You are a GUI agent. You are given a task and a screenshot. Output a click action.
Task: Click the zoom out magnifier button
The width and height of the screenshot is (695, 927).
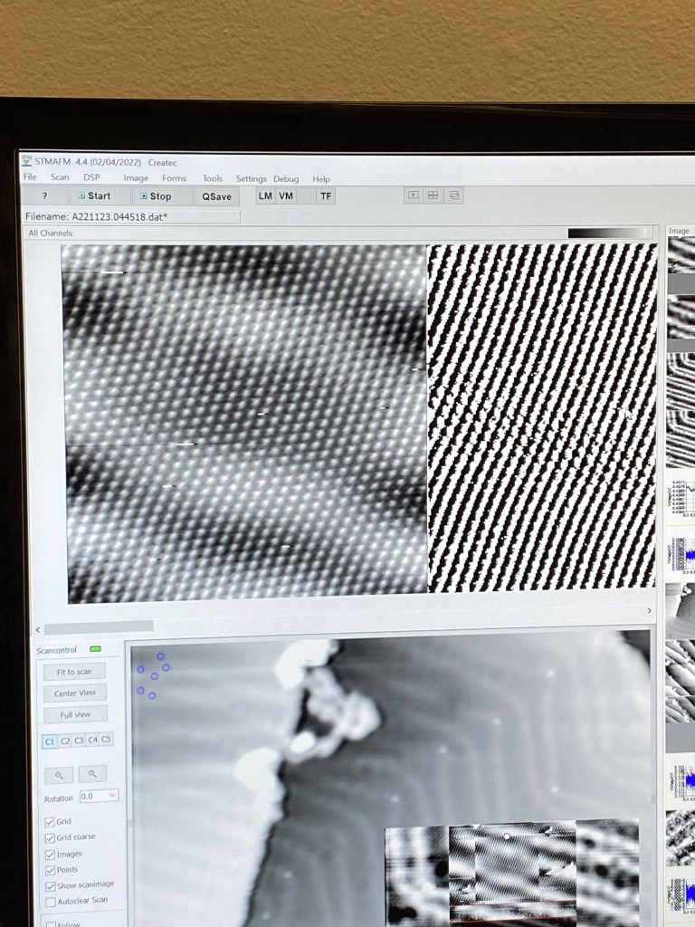point(91,774)
